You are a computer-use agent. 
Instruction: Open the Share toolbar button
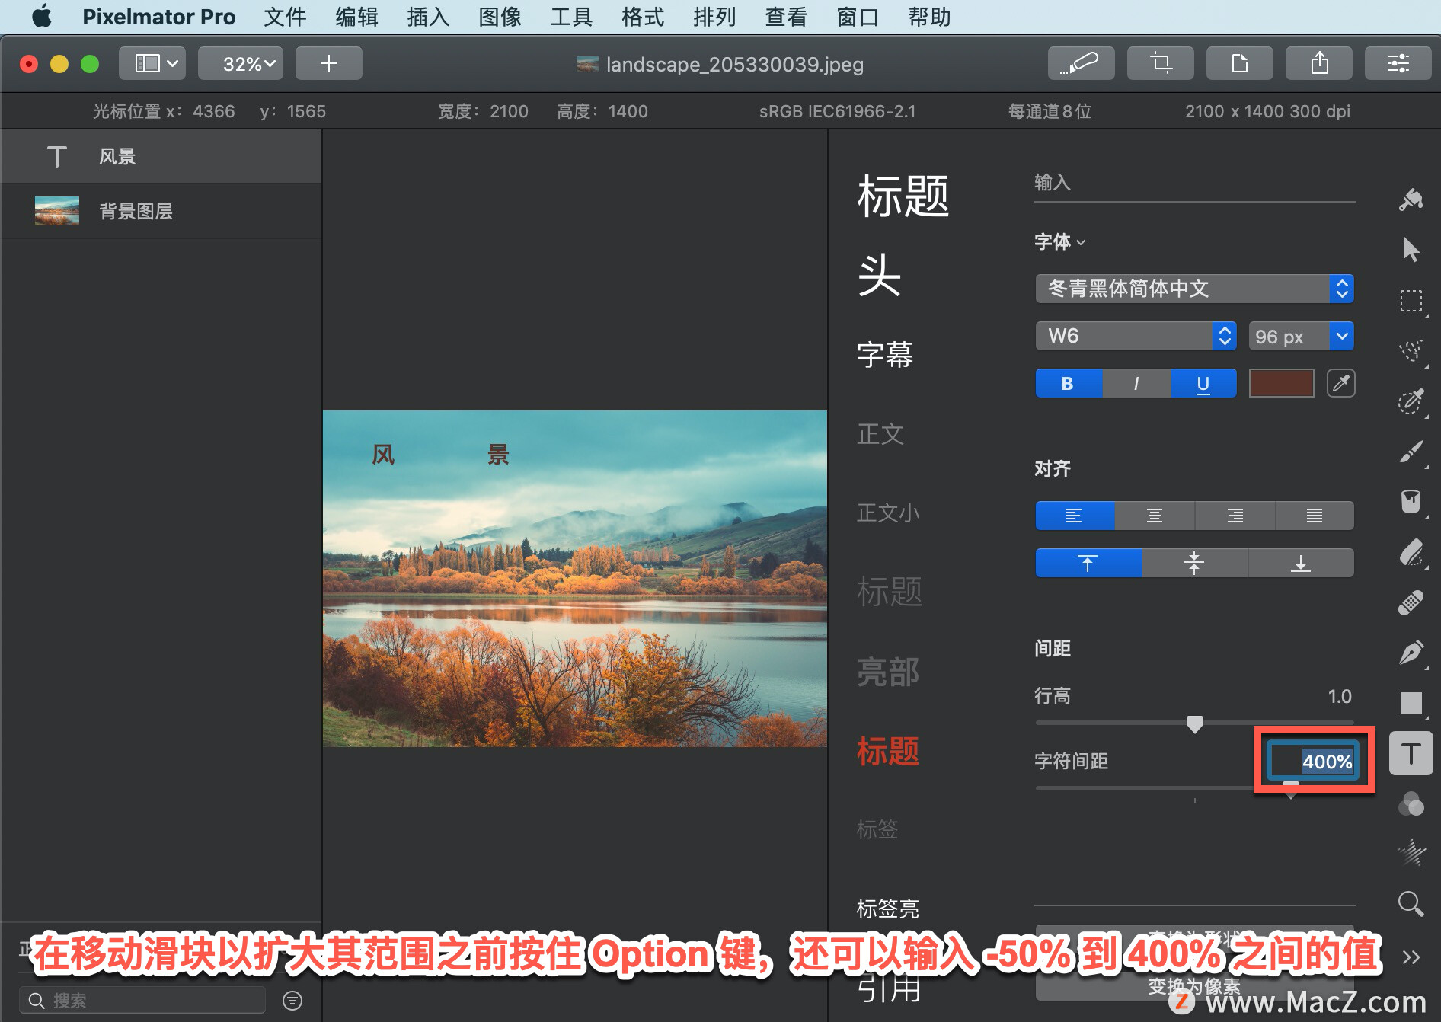click(x=1318, y=63)
